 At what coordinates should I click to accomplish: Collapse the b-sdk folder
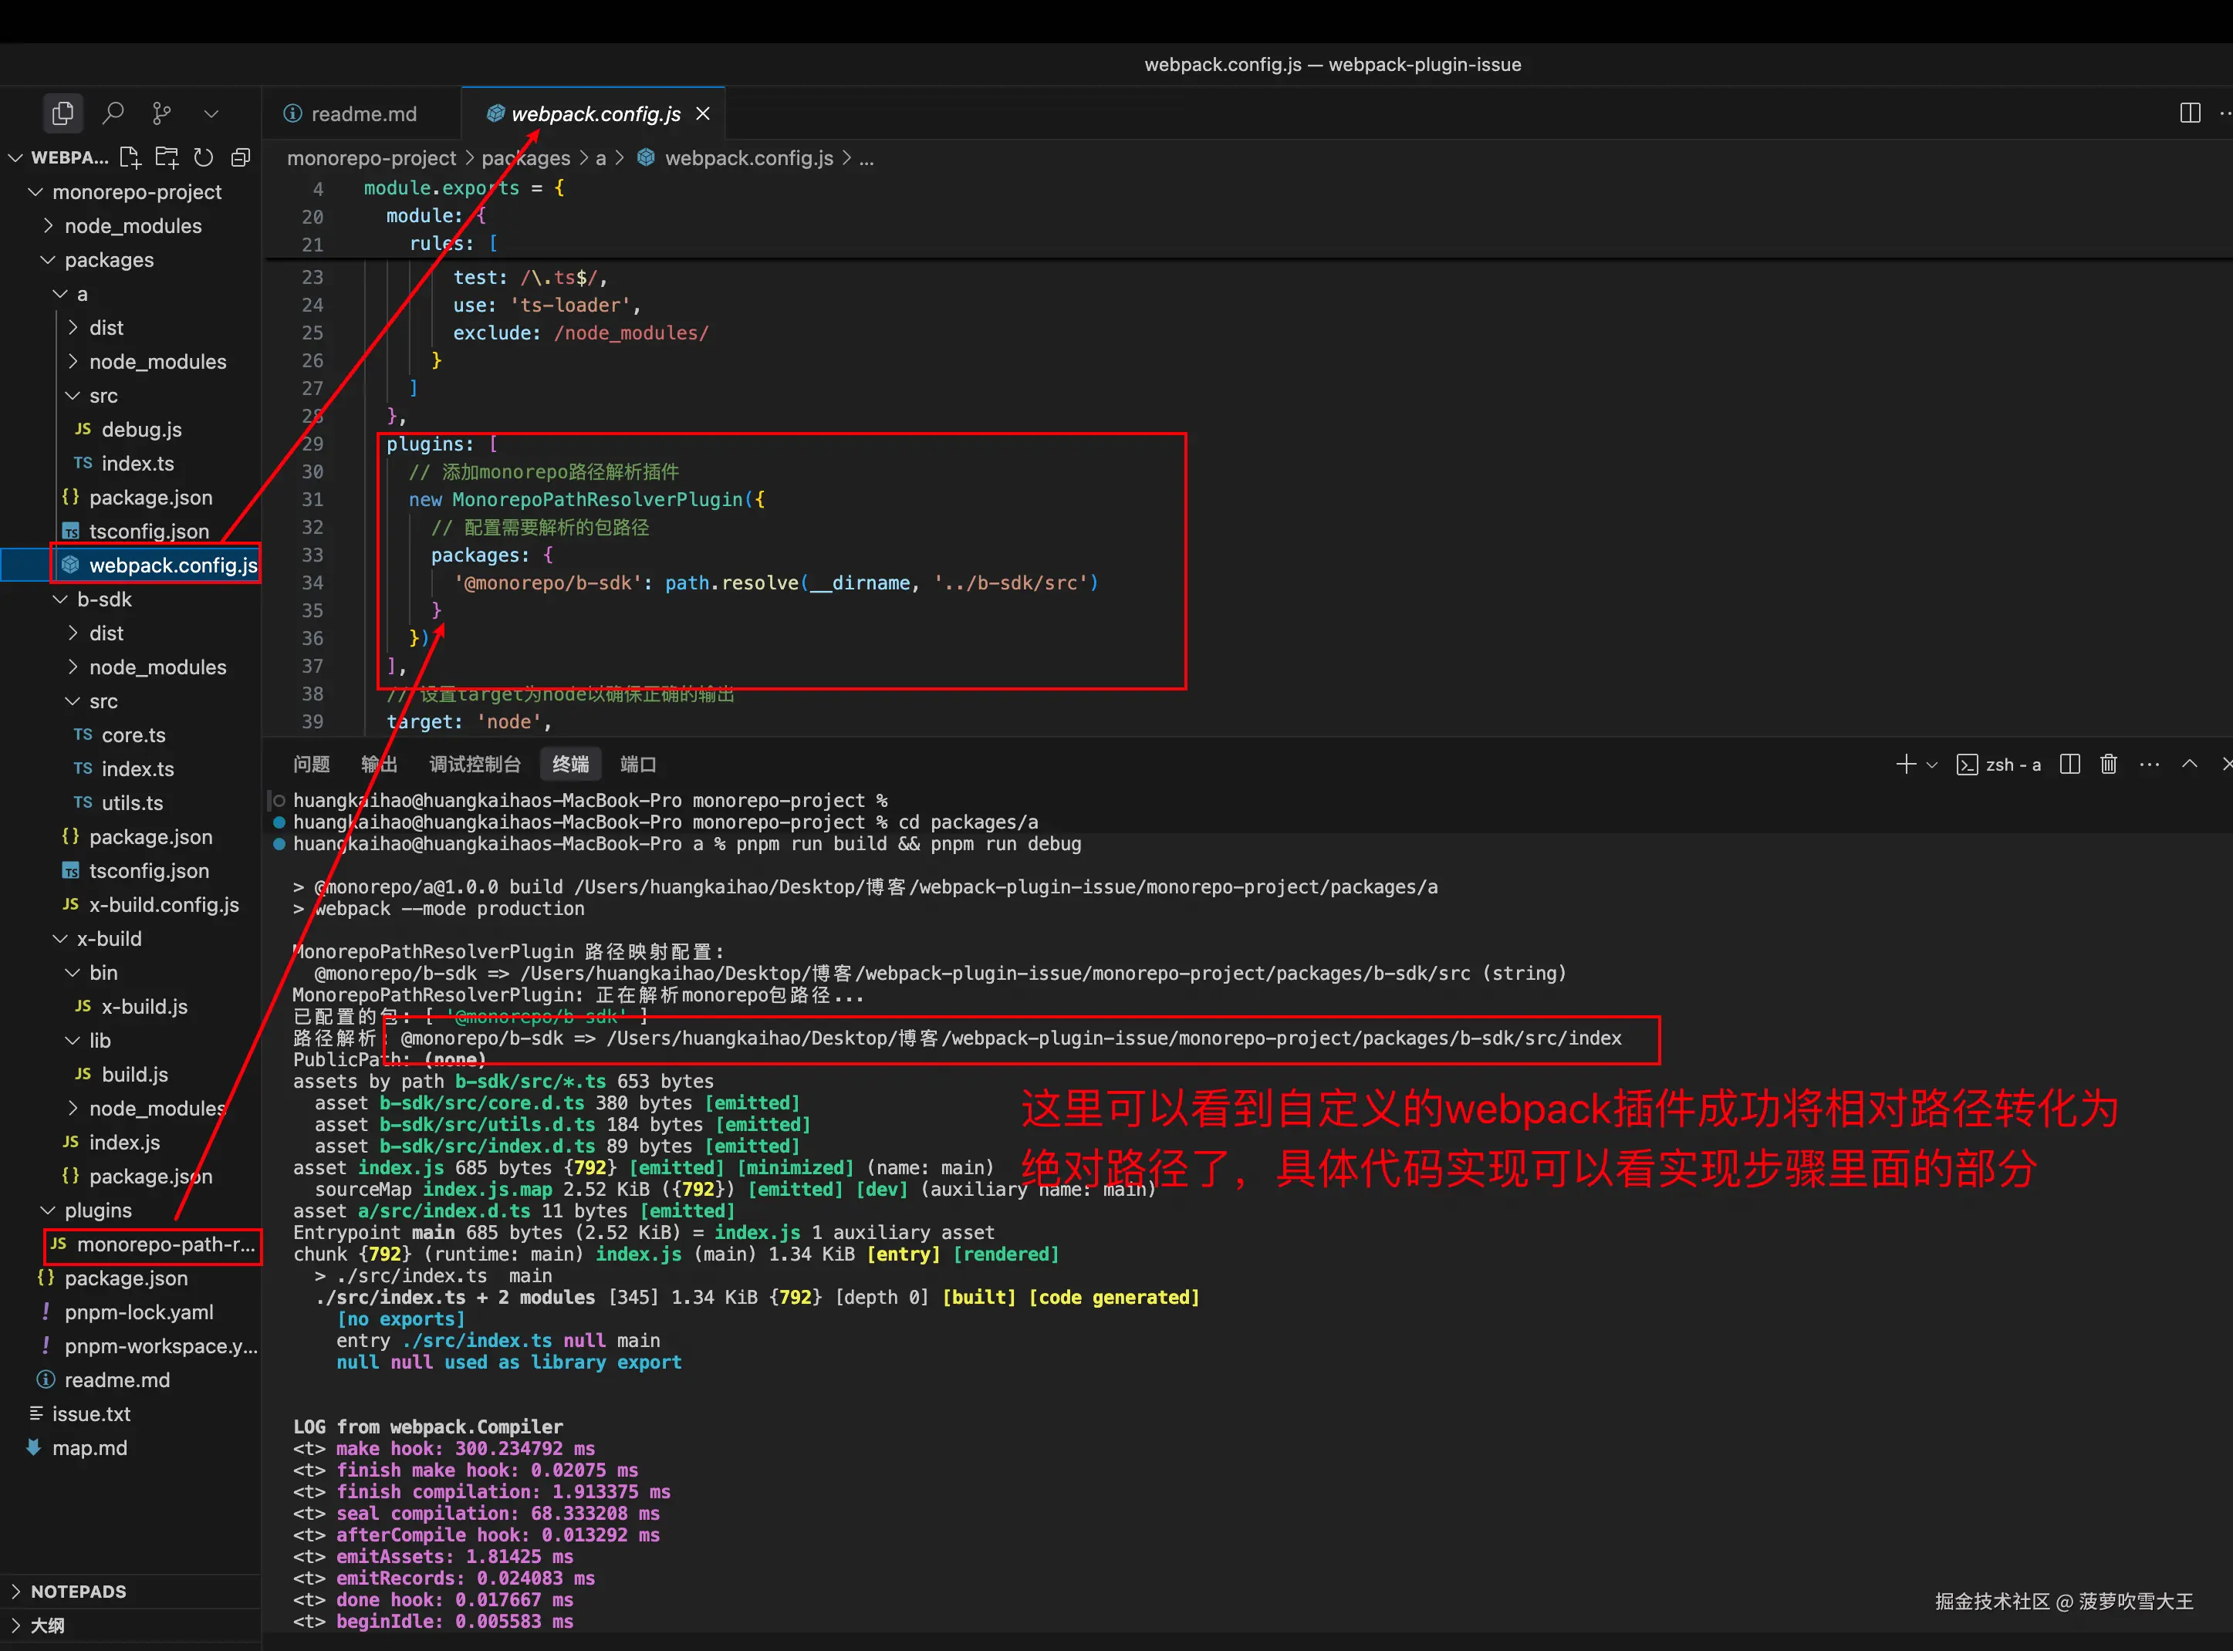104,599
